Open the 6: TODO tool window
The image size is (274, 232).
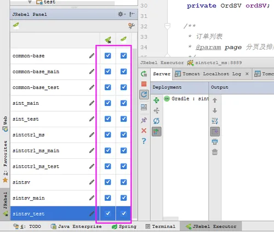(27, 227)
